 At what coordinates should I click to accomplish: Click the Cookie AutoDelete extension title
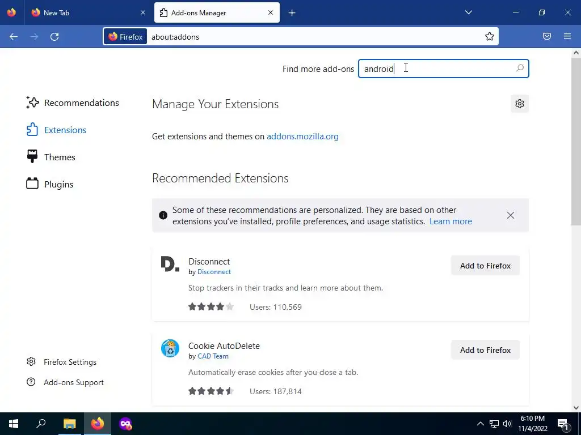tap(224, 346)
